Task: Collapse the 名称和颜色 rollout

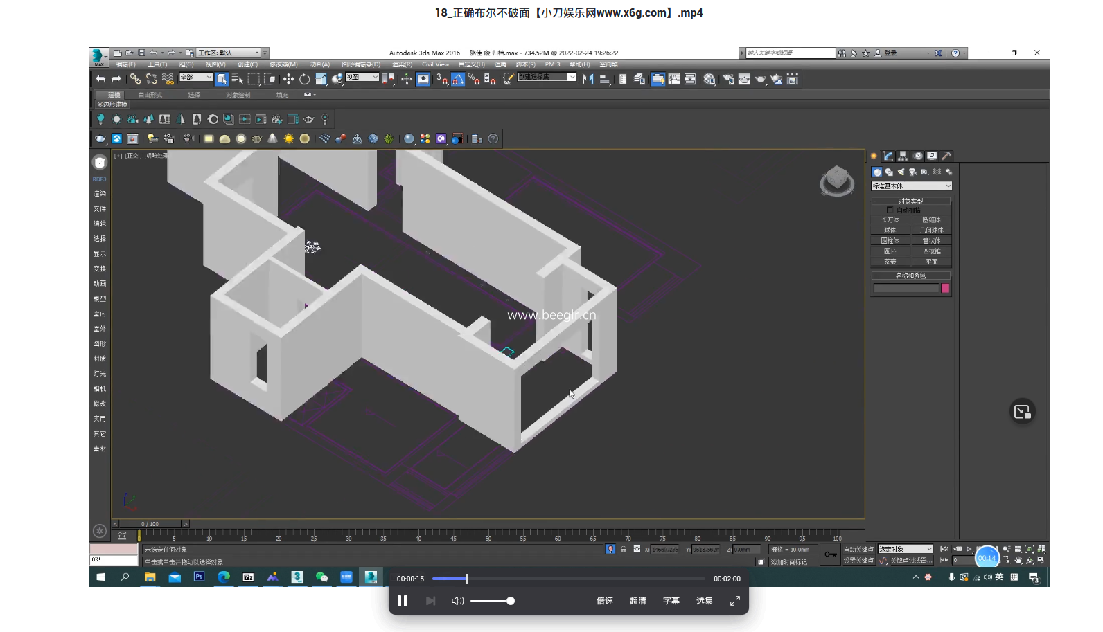Action: tap(910, 276)
